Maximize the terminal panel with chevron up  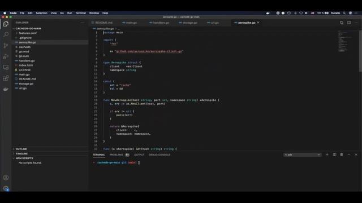349,155
